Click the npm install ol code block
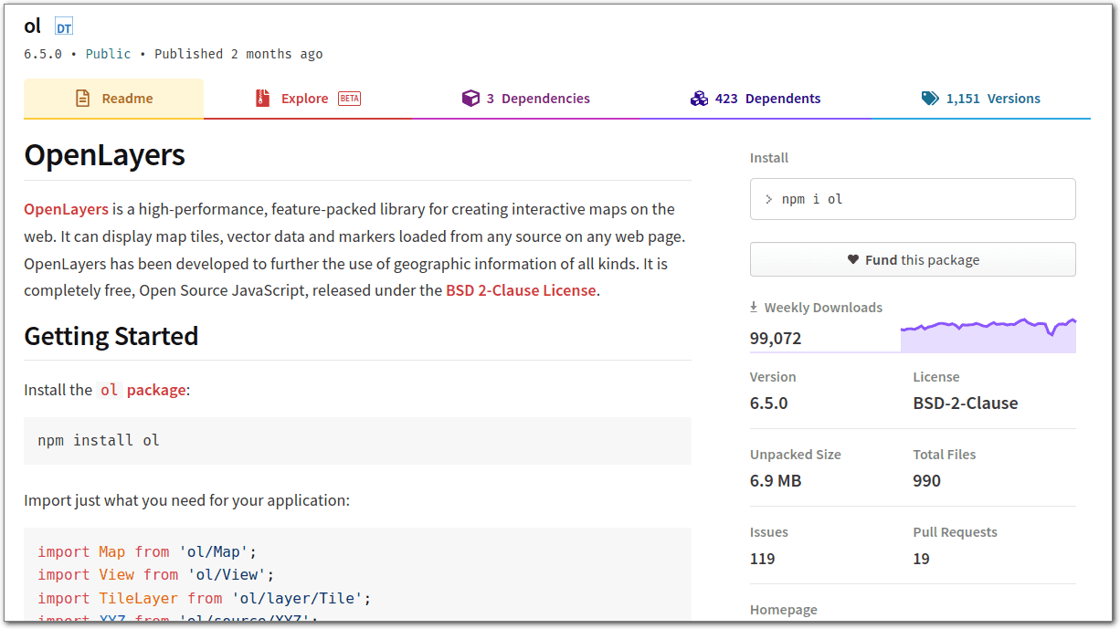The image size is (1120, 629). click(357, 441)
